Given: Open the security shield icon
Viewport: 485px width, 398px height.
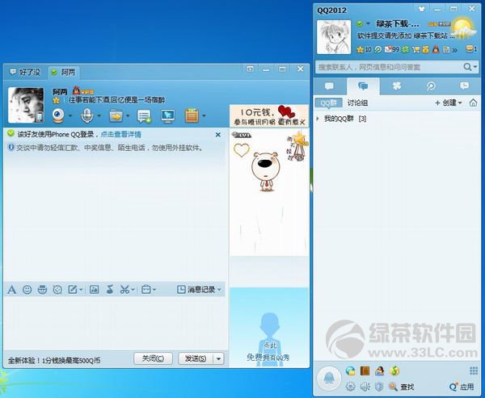Looking at the screenshot, I should pyautogui.click(x=379, y=386).
